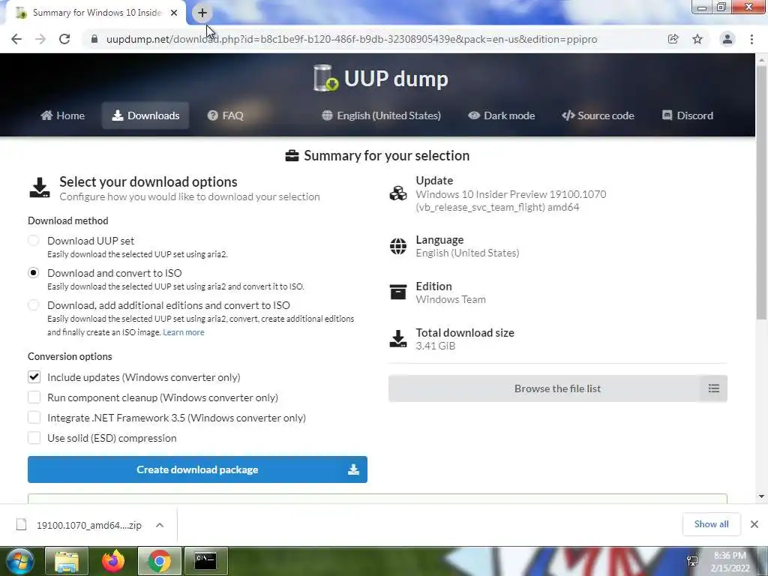Go to Home in the site menu
Screen dimensions: 768x576
point(63,115)
